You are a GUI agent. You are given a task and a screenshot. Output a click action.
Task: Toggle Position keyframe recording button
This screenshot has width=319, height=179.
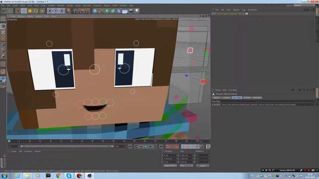pyautogui.click(x=183, y=147)
